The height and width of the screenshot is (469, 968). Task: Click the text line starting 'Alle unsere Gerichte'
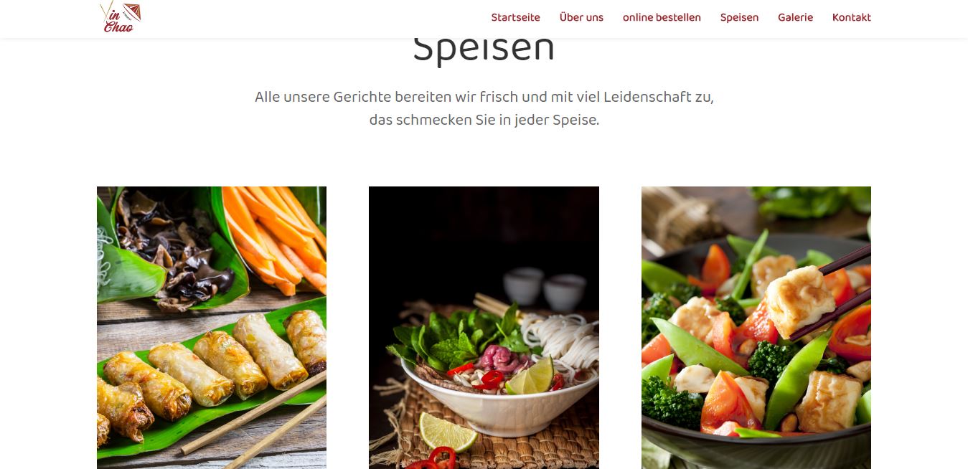pos(484,97)
